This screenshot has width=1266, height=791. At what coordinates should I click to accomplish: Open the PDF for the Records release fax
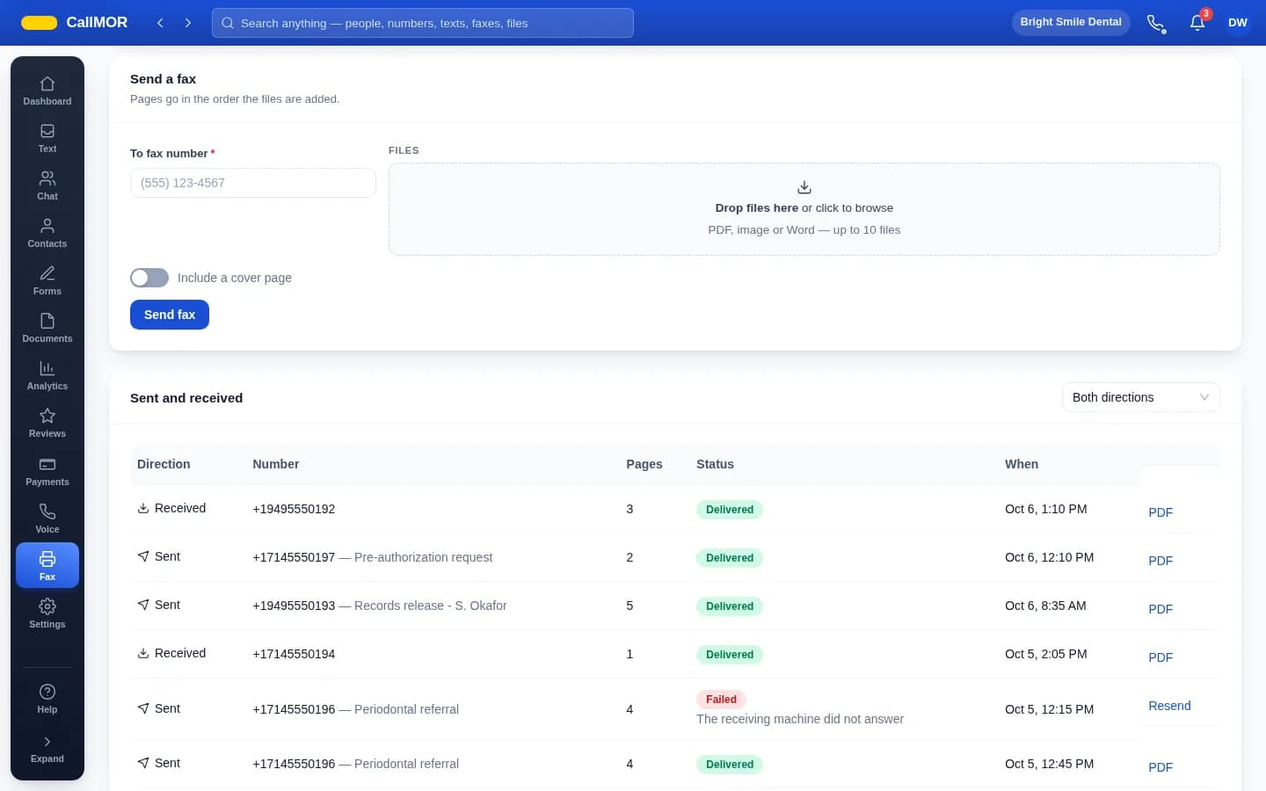click(1160, 609)
